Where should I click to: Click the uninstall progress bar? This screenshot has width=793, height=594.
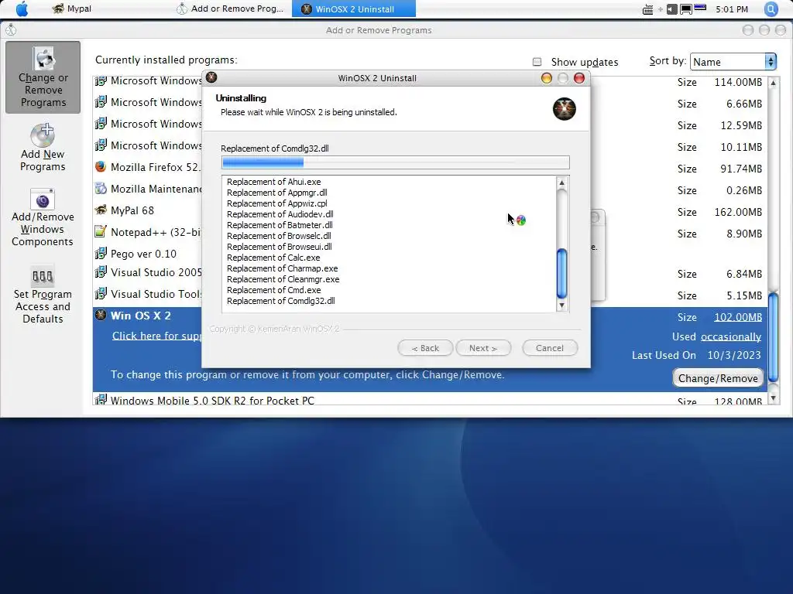coord(396,162)
